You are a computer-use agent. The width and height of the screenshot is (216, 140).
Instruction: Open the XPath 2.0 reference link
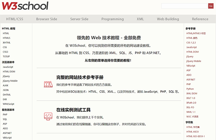pos(191,103)
